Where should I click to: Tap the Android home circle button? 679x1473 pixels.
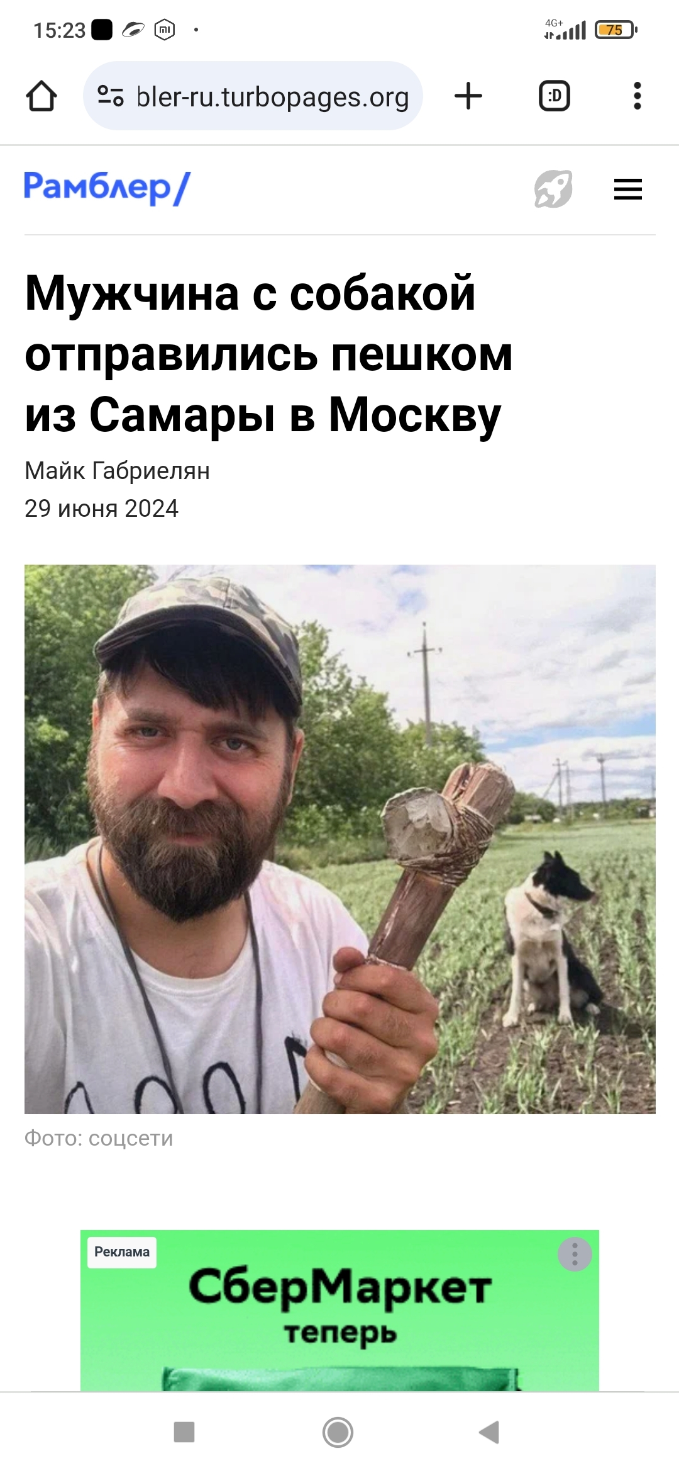pyautogui.click(x=338, y=1432)
